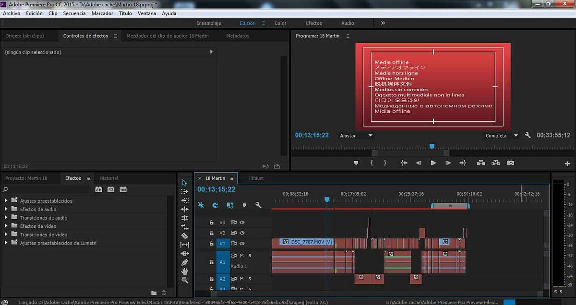Viewport: 576px width, 305px height.
Task: Step back one frame
Action: [x=419, y=163]
